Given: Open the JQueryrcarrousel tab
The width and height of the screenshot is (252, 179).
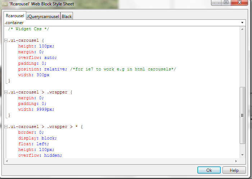Looking at the screenshot, I should [x=43, y=17].
